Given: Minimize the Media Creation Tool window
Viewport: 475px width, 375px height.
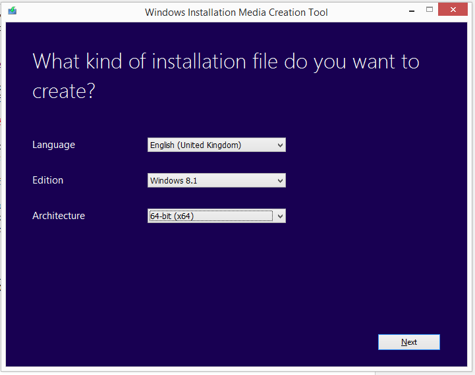Looking at the screenshot, I should tap(412, 11).
